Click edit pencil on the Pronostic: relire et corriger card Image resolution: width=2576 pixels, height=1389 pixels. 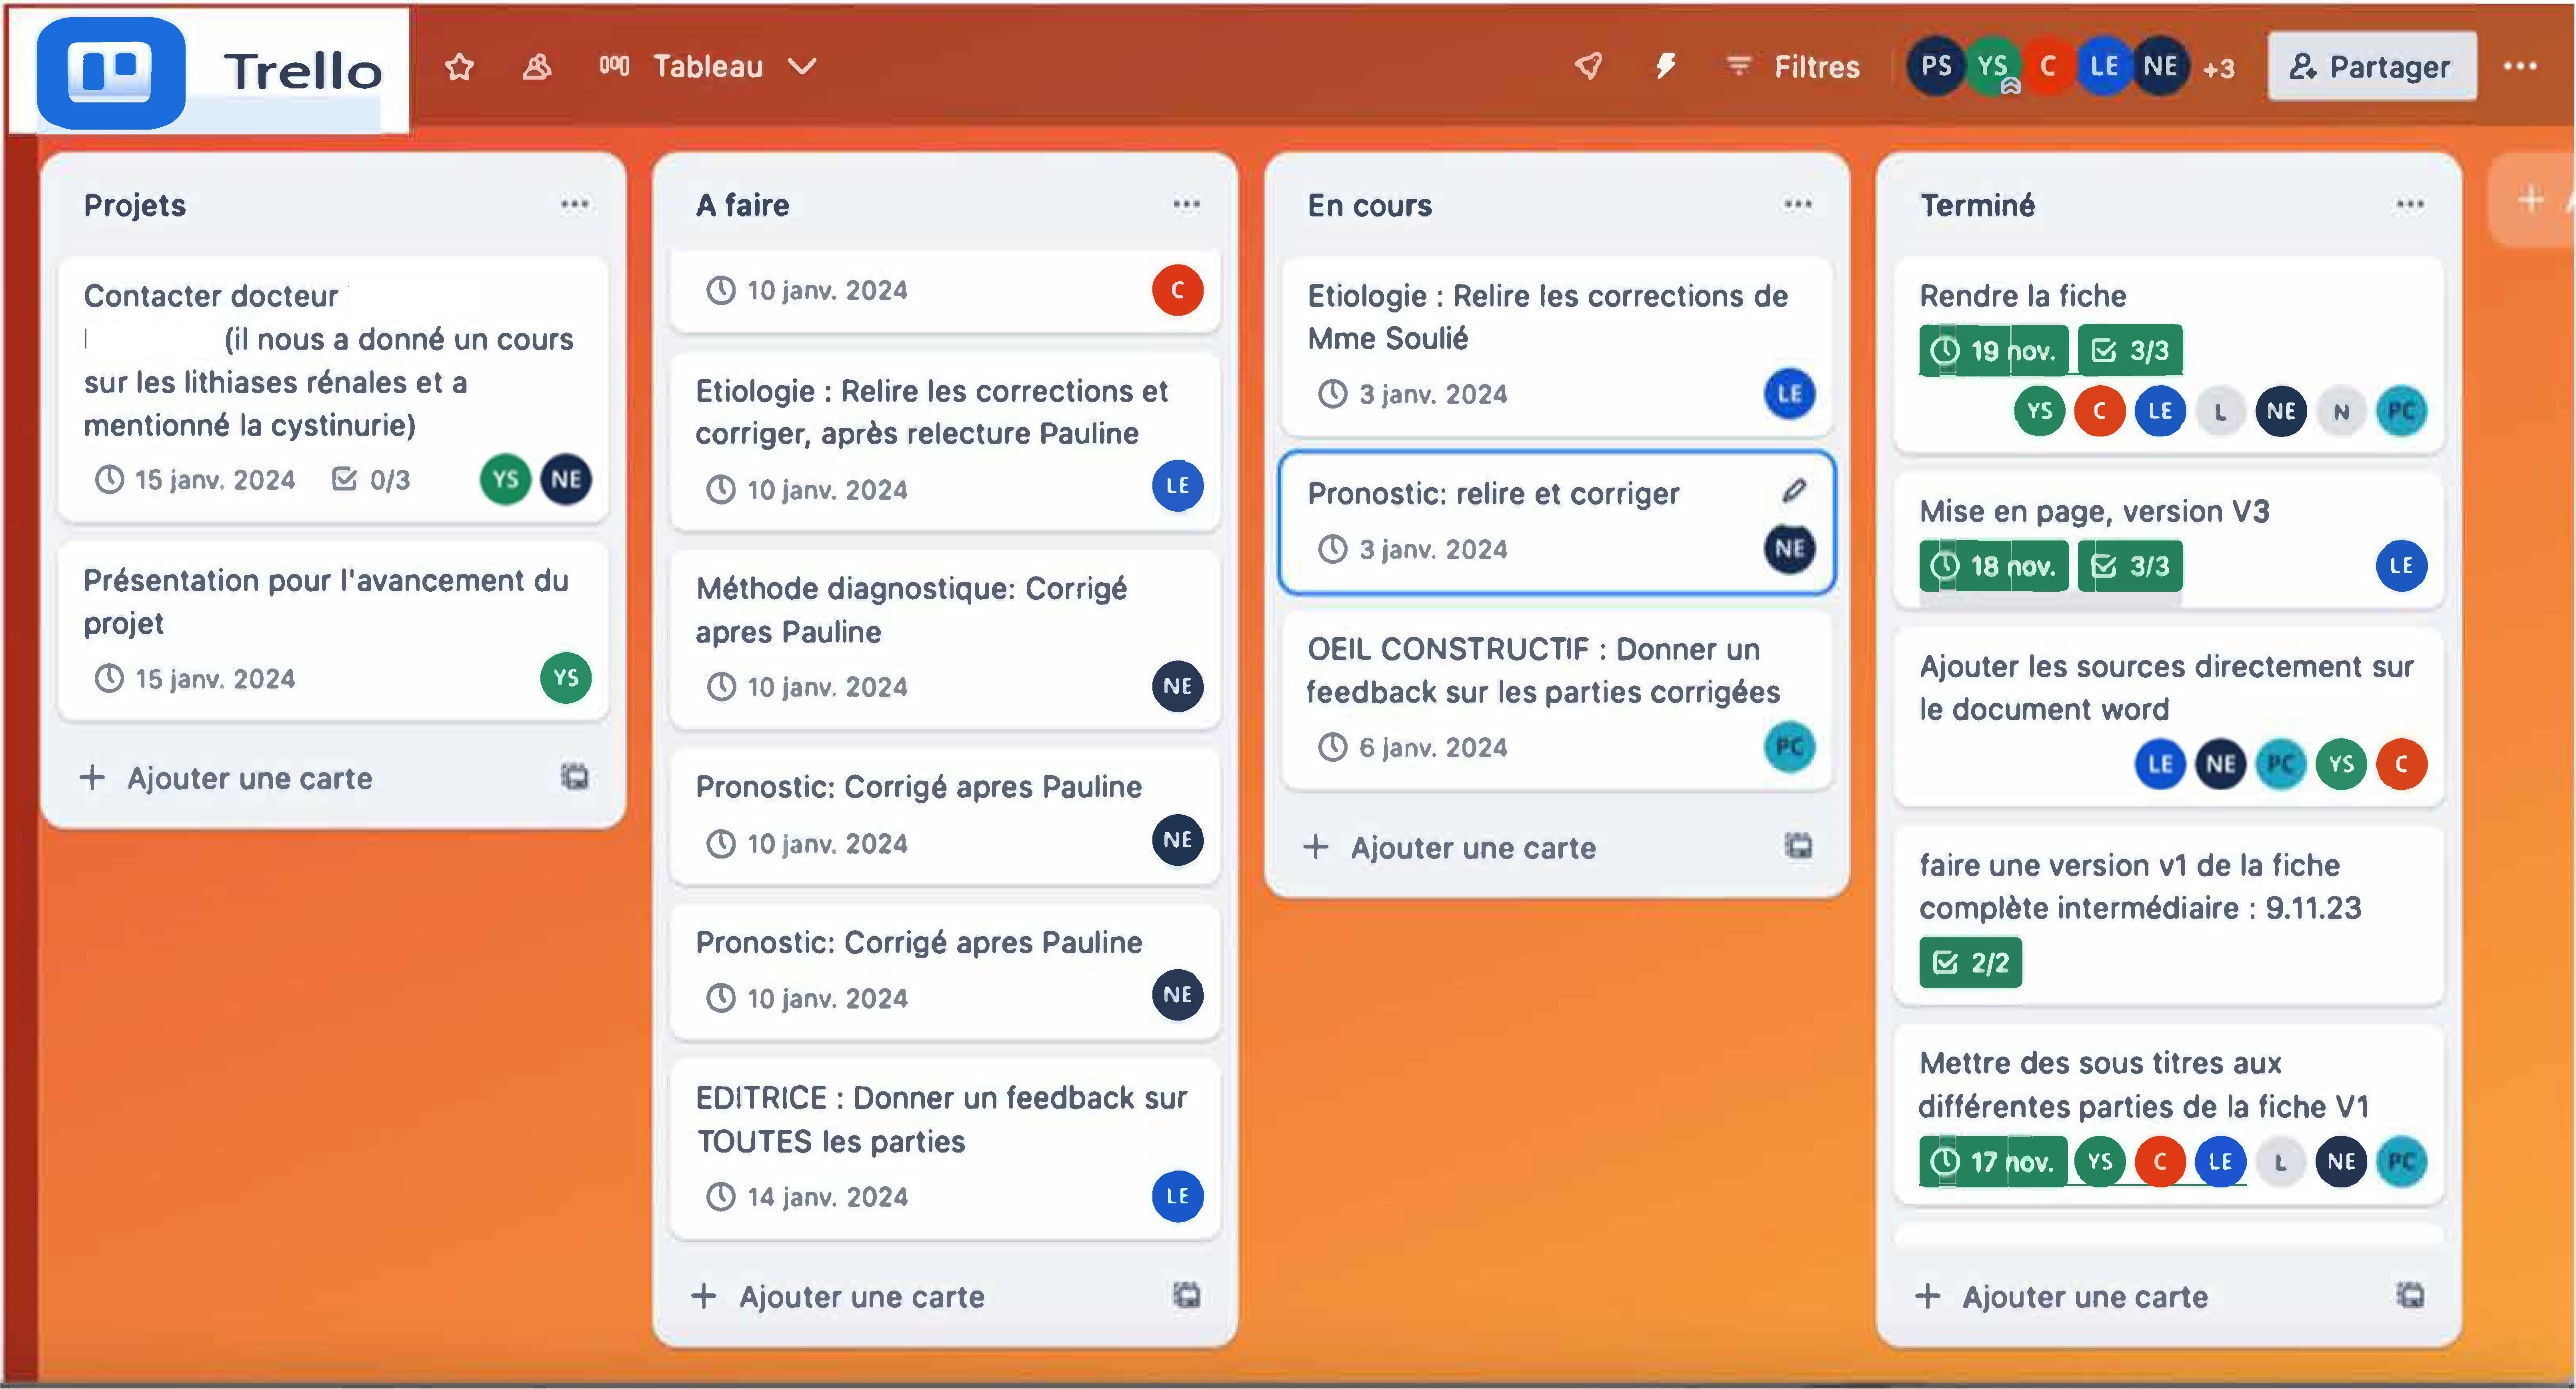click(x=1794, y=491)
